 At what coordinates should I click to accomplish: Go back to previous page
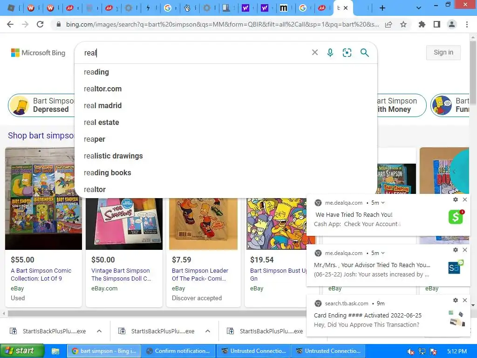10,24
